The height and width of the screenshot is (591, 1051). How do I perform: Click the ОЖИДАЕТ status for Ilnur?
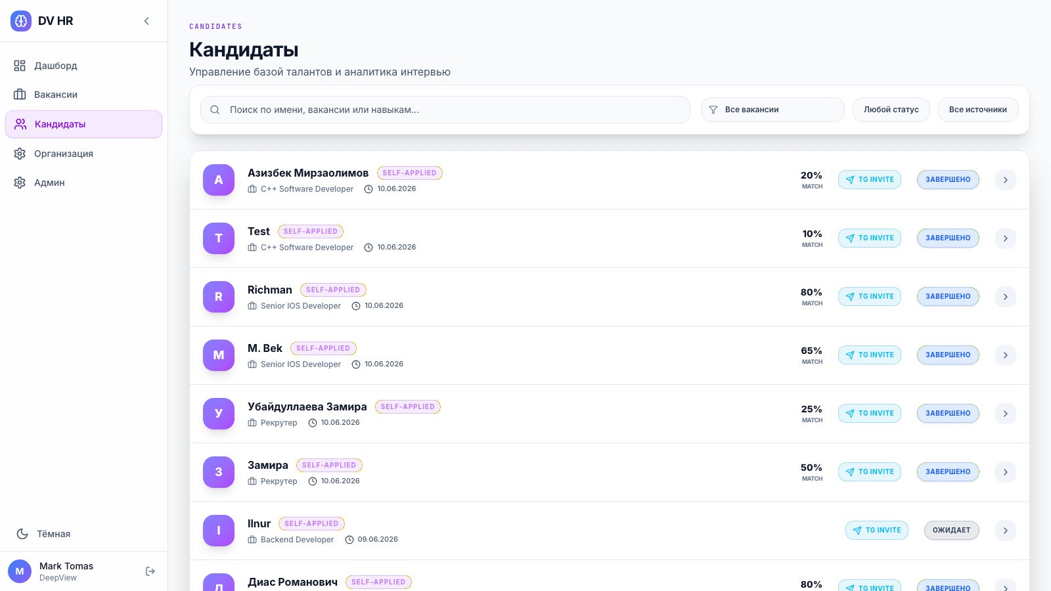(952, 531)
